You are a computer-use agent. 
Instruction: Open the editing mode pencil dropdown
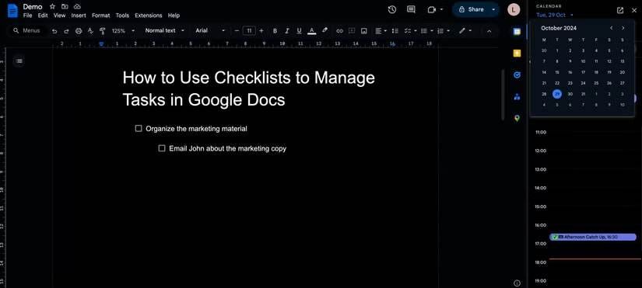pyautogui.click(x=465, y=30)
